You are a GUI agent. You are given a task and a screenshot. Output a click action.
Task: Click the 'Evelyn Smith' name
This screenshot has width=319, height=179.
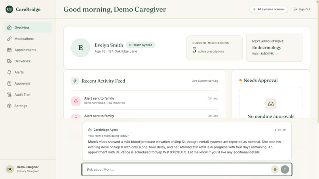coord(109,45)
